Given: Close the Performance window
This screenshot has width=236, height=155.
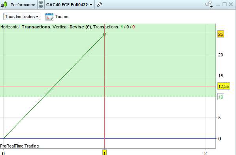Looking at the screenshot, I should 231,4.
